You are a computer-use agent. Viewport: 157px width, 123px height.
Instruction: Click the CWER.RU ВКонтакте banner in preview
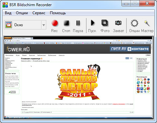[x=129, y=49]
